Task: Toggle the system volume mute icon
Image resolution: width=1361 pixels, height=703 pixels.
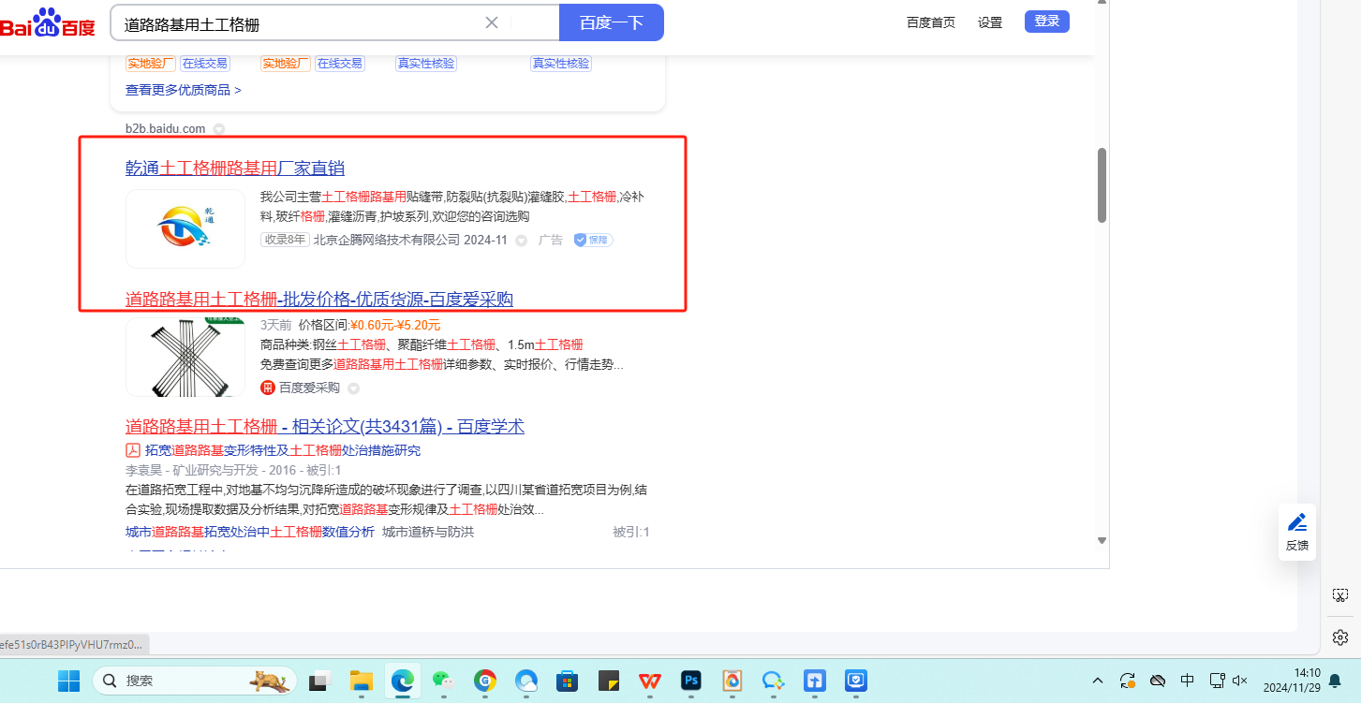Action: coord(1240,681)
